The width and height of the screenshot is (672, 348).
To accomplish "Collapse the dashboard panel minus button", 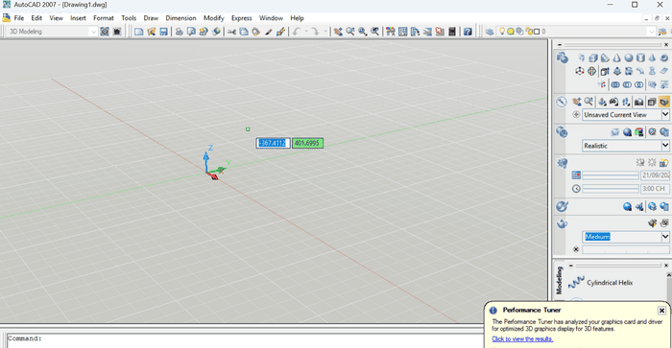I will pyautogui.click(x=560, y=44).
